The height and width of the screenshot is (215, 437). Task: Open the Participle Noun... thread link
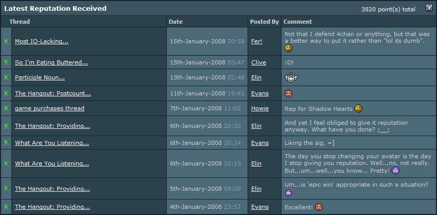[x=40, y=77]
